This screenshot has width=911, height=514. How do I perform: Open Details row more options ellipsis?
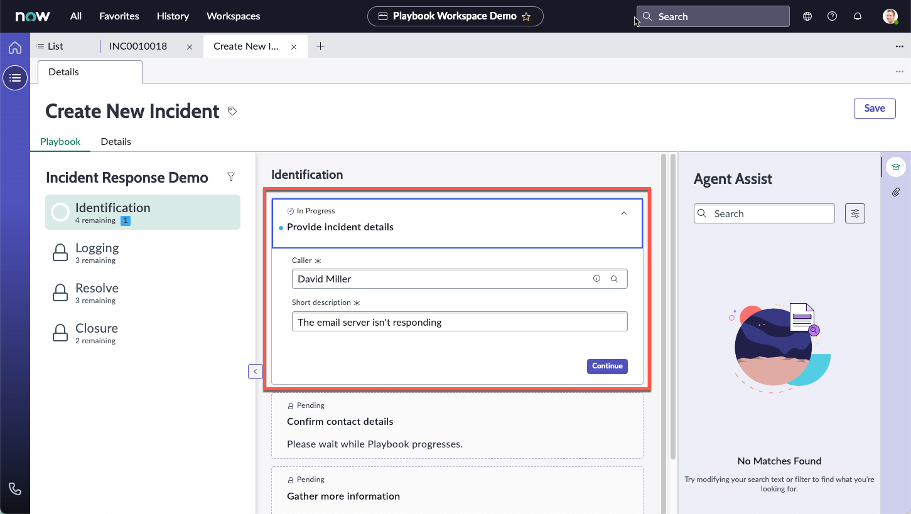click(900, 72)
